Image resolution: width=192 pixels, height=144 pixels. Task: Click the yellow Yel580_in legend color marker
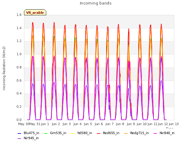click(73, 133)
